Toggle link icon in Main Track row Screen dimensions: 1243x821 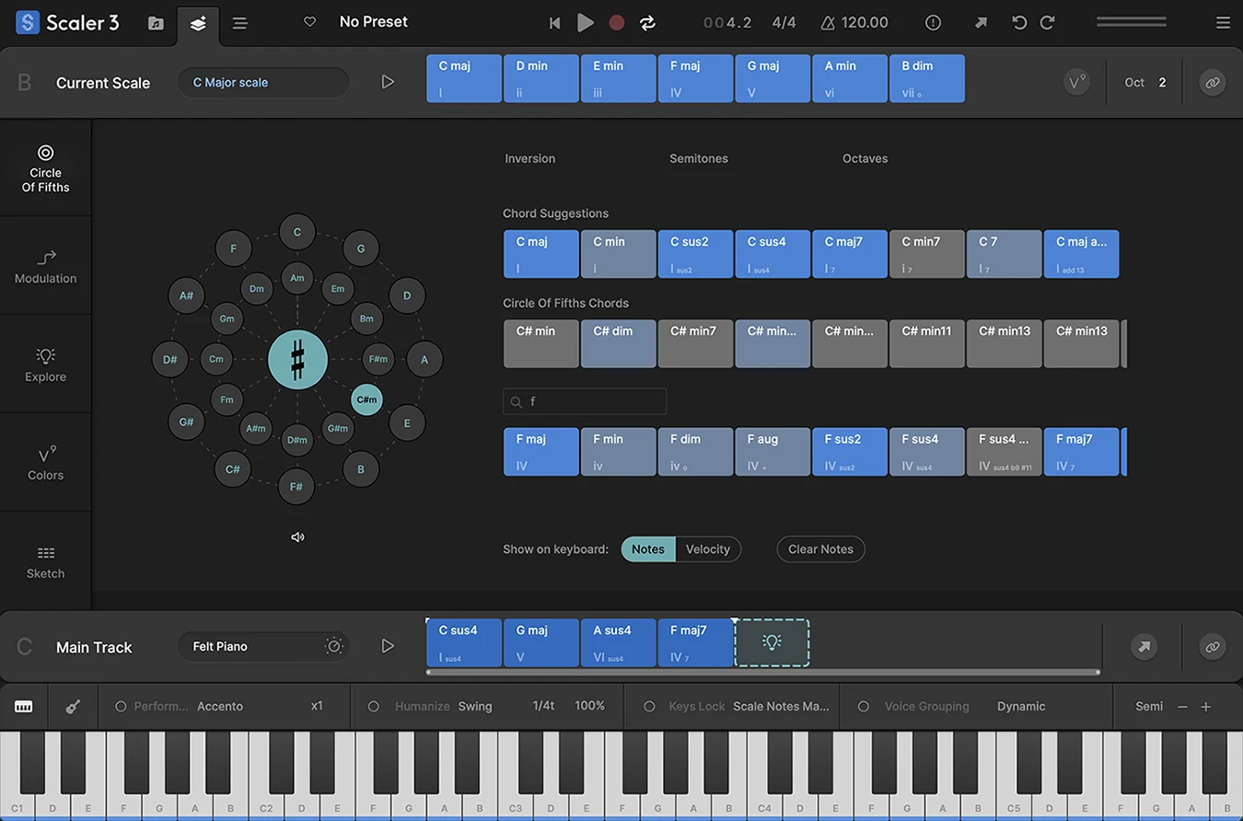(1212, 647)
